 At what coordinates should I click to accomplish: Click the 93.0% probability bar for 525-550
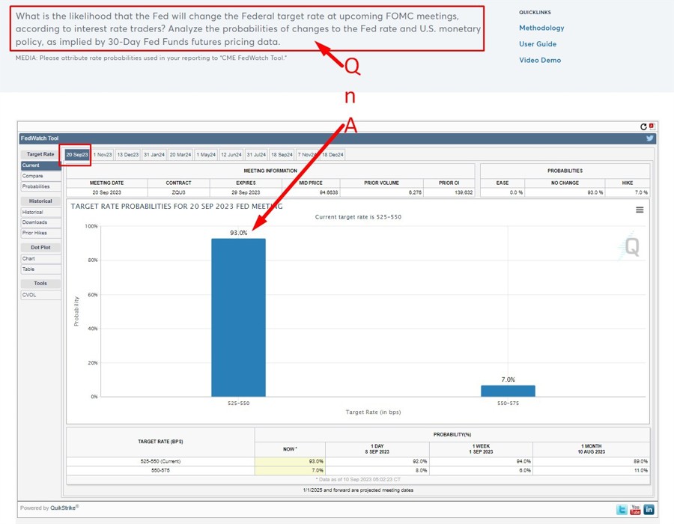238,317
